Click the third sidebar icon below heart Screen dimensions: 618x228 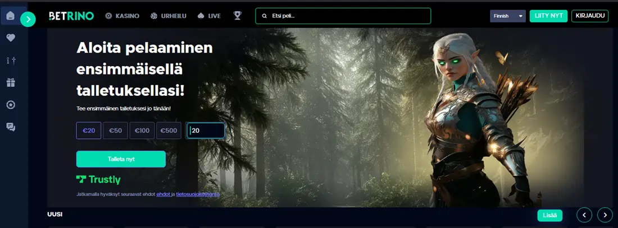click(x=10, y=61)
